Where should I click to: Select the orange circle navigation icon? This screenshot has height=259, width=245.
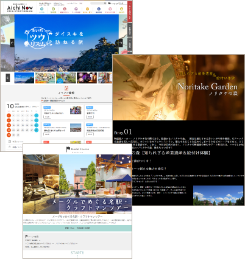click(87, 9)
